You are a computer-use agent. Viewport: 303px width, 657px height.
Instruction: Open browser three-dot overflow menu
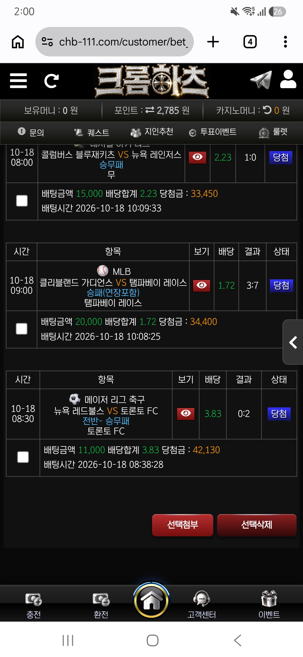(x=285, y=42)
